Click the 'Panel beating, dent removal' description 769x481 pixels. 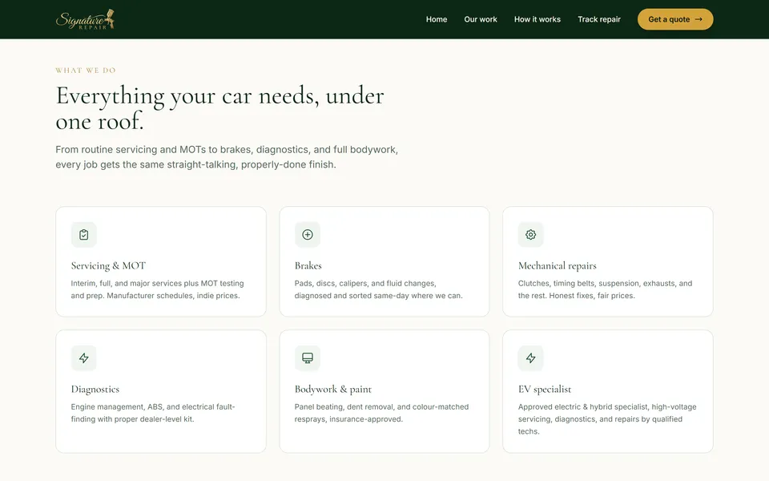(x=381, y=413)
